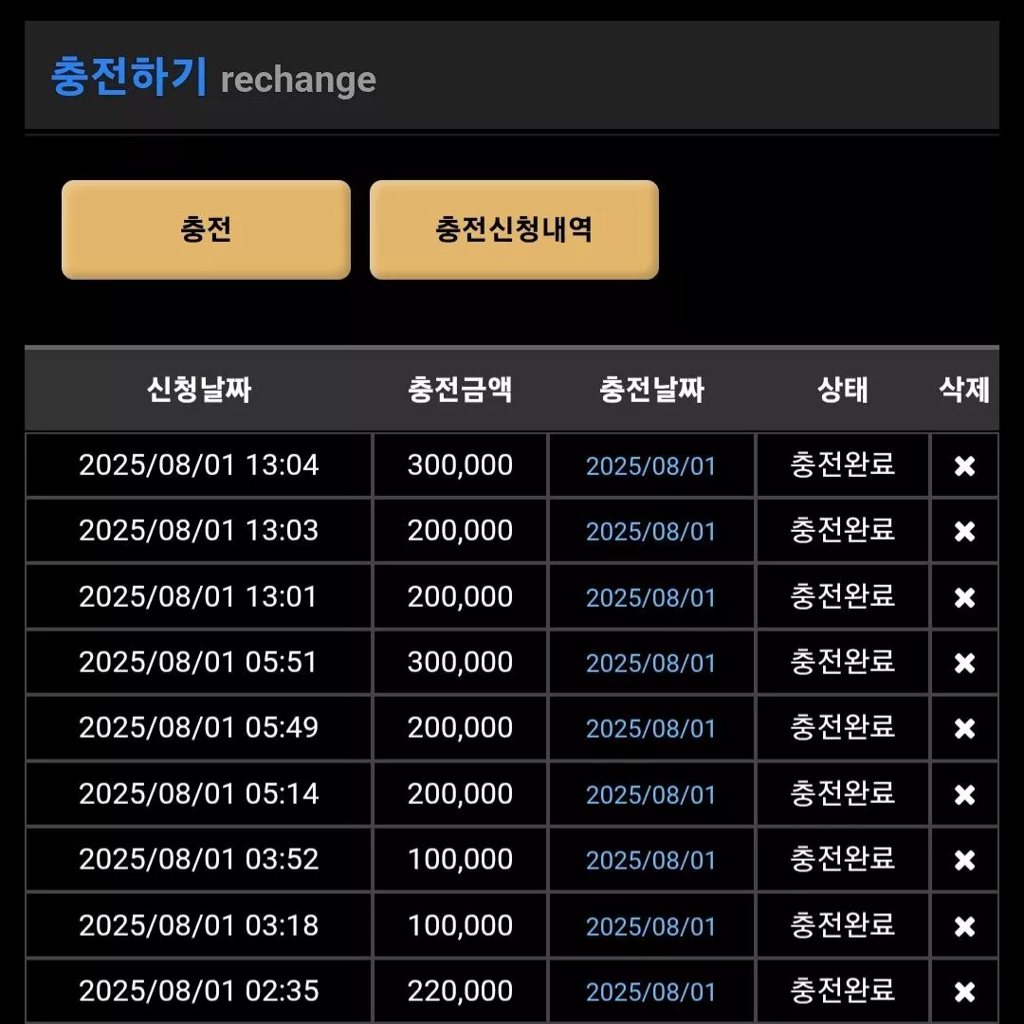Click the 충전하기 rechange page title
This screenshot has height=1024, width=1024.
213,77
